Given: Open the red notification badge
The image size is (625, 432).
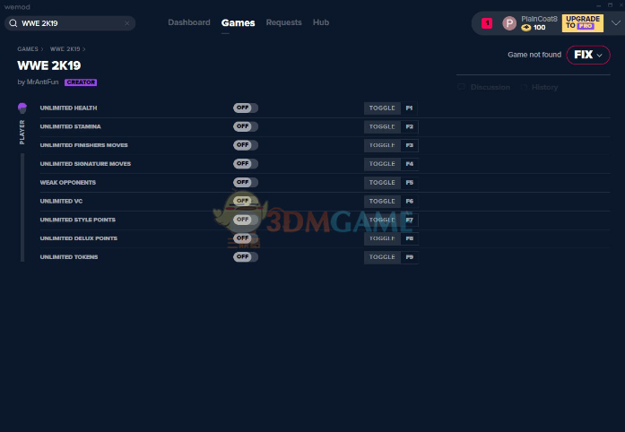Looking at the screenshot, I should 487,23.
